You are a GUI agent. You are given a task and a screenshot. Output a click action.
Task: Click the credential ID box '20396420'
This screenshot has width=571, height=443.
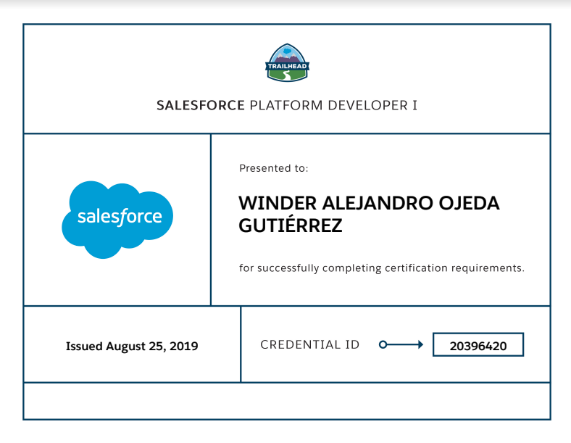[478, 344]
